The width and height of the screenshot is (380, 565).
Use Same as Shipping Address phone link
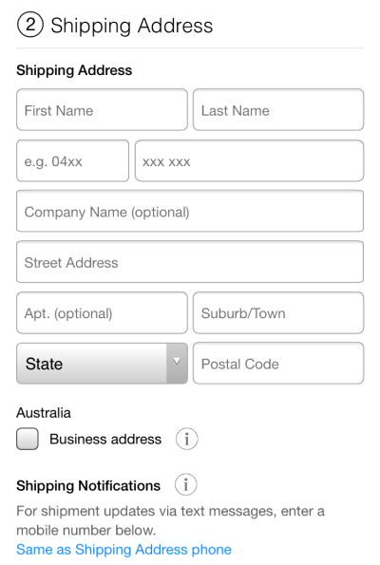123,550
